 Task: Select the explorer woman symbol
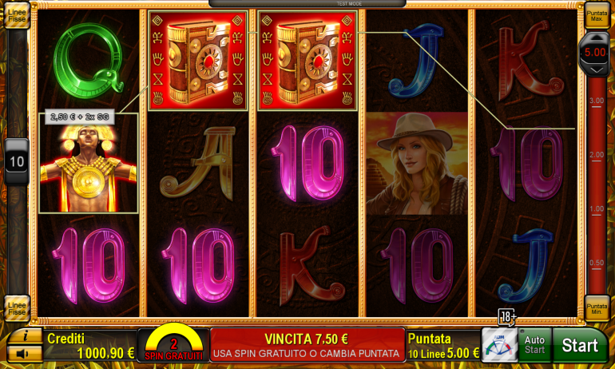tap(417, 163)
